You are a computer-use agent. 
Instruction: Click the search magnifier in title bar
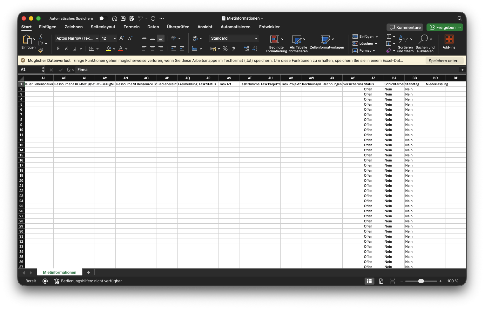(460, 18)
